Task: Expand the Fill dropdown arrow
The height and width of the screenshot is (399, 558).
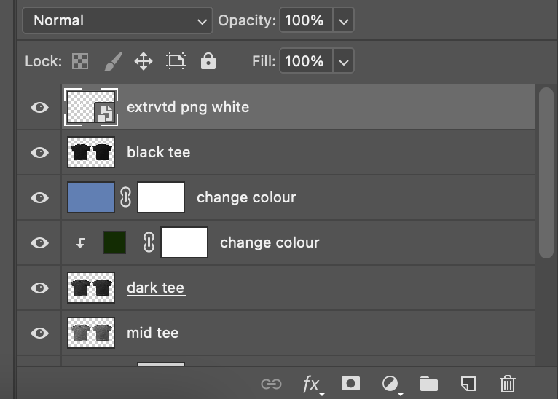Action: (x=344, y=61)
